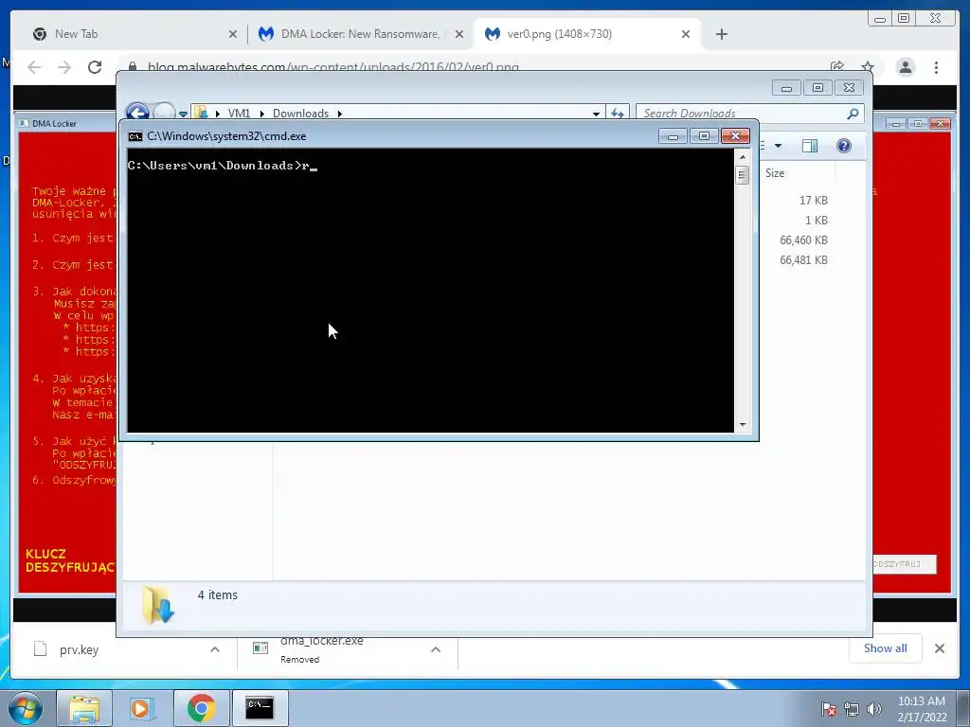Select the cmd.exe taskbar button
This screenshot has width=970, height=727.
coord(260,708)
